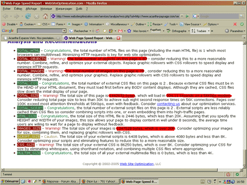Open the Tools developer menu
Viewport: 247px width, 185px height.
pyautogui.click(x=171, y=24)
